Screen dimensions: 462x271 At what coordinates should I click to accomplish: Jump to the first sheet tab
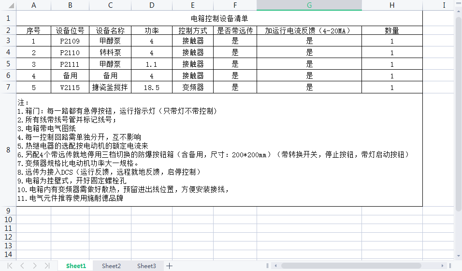point(10,266)
